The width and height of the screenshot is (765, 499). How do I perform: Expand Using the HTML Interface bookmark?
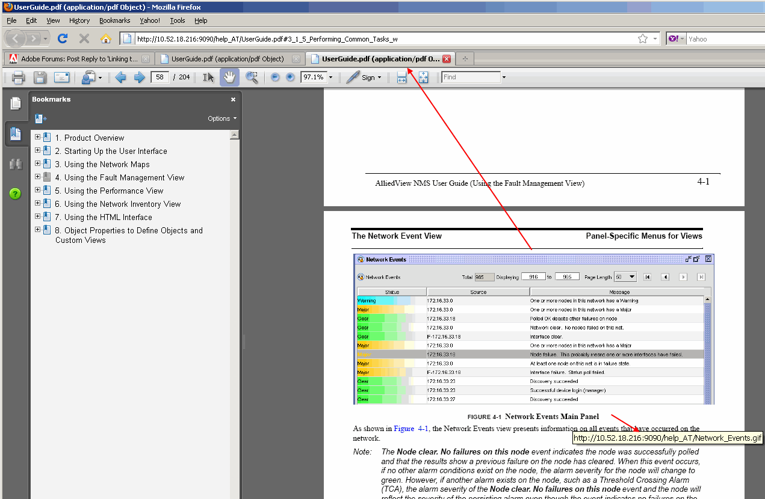[37, 216]
